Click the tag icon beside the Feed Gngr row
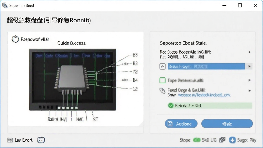The height and width of the screenshot is (148, 263). point(162,91)
